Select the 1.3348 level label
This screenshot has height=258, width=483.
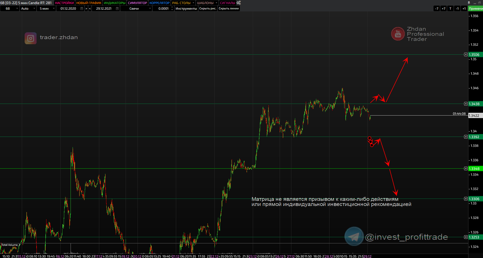click(x=475, y=169)
